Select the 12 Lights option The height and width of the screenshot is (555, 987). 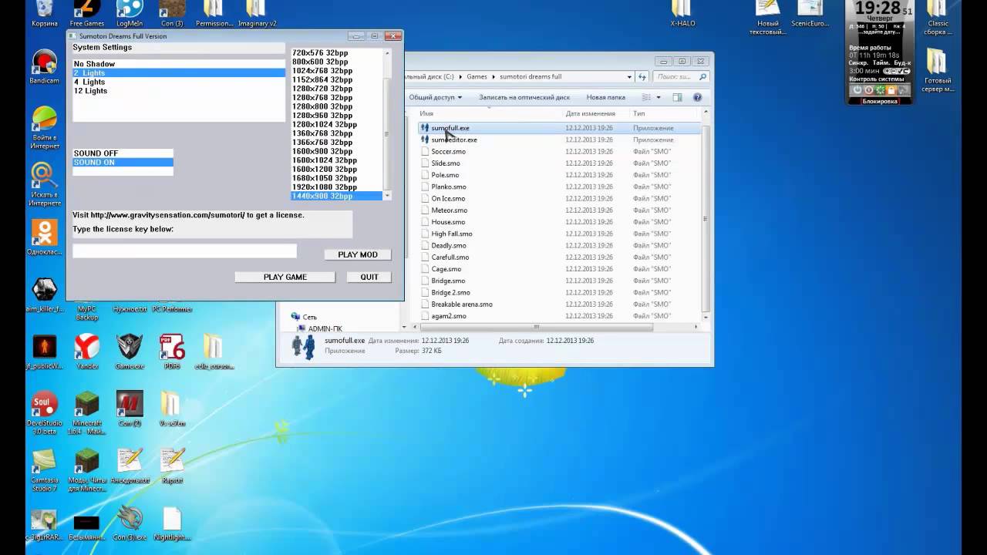pos(179,91)
